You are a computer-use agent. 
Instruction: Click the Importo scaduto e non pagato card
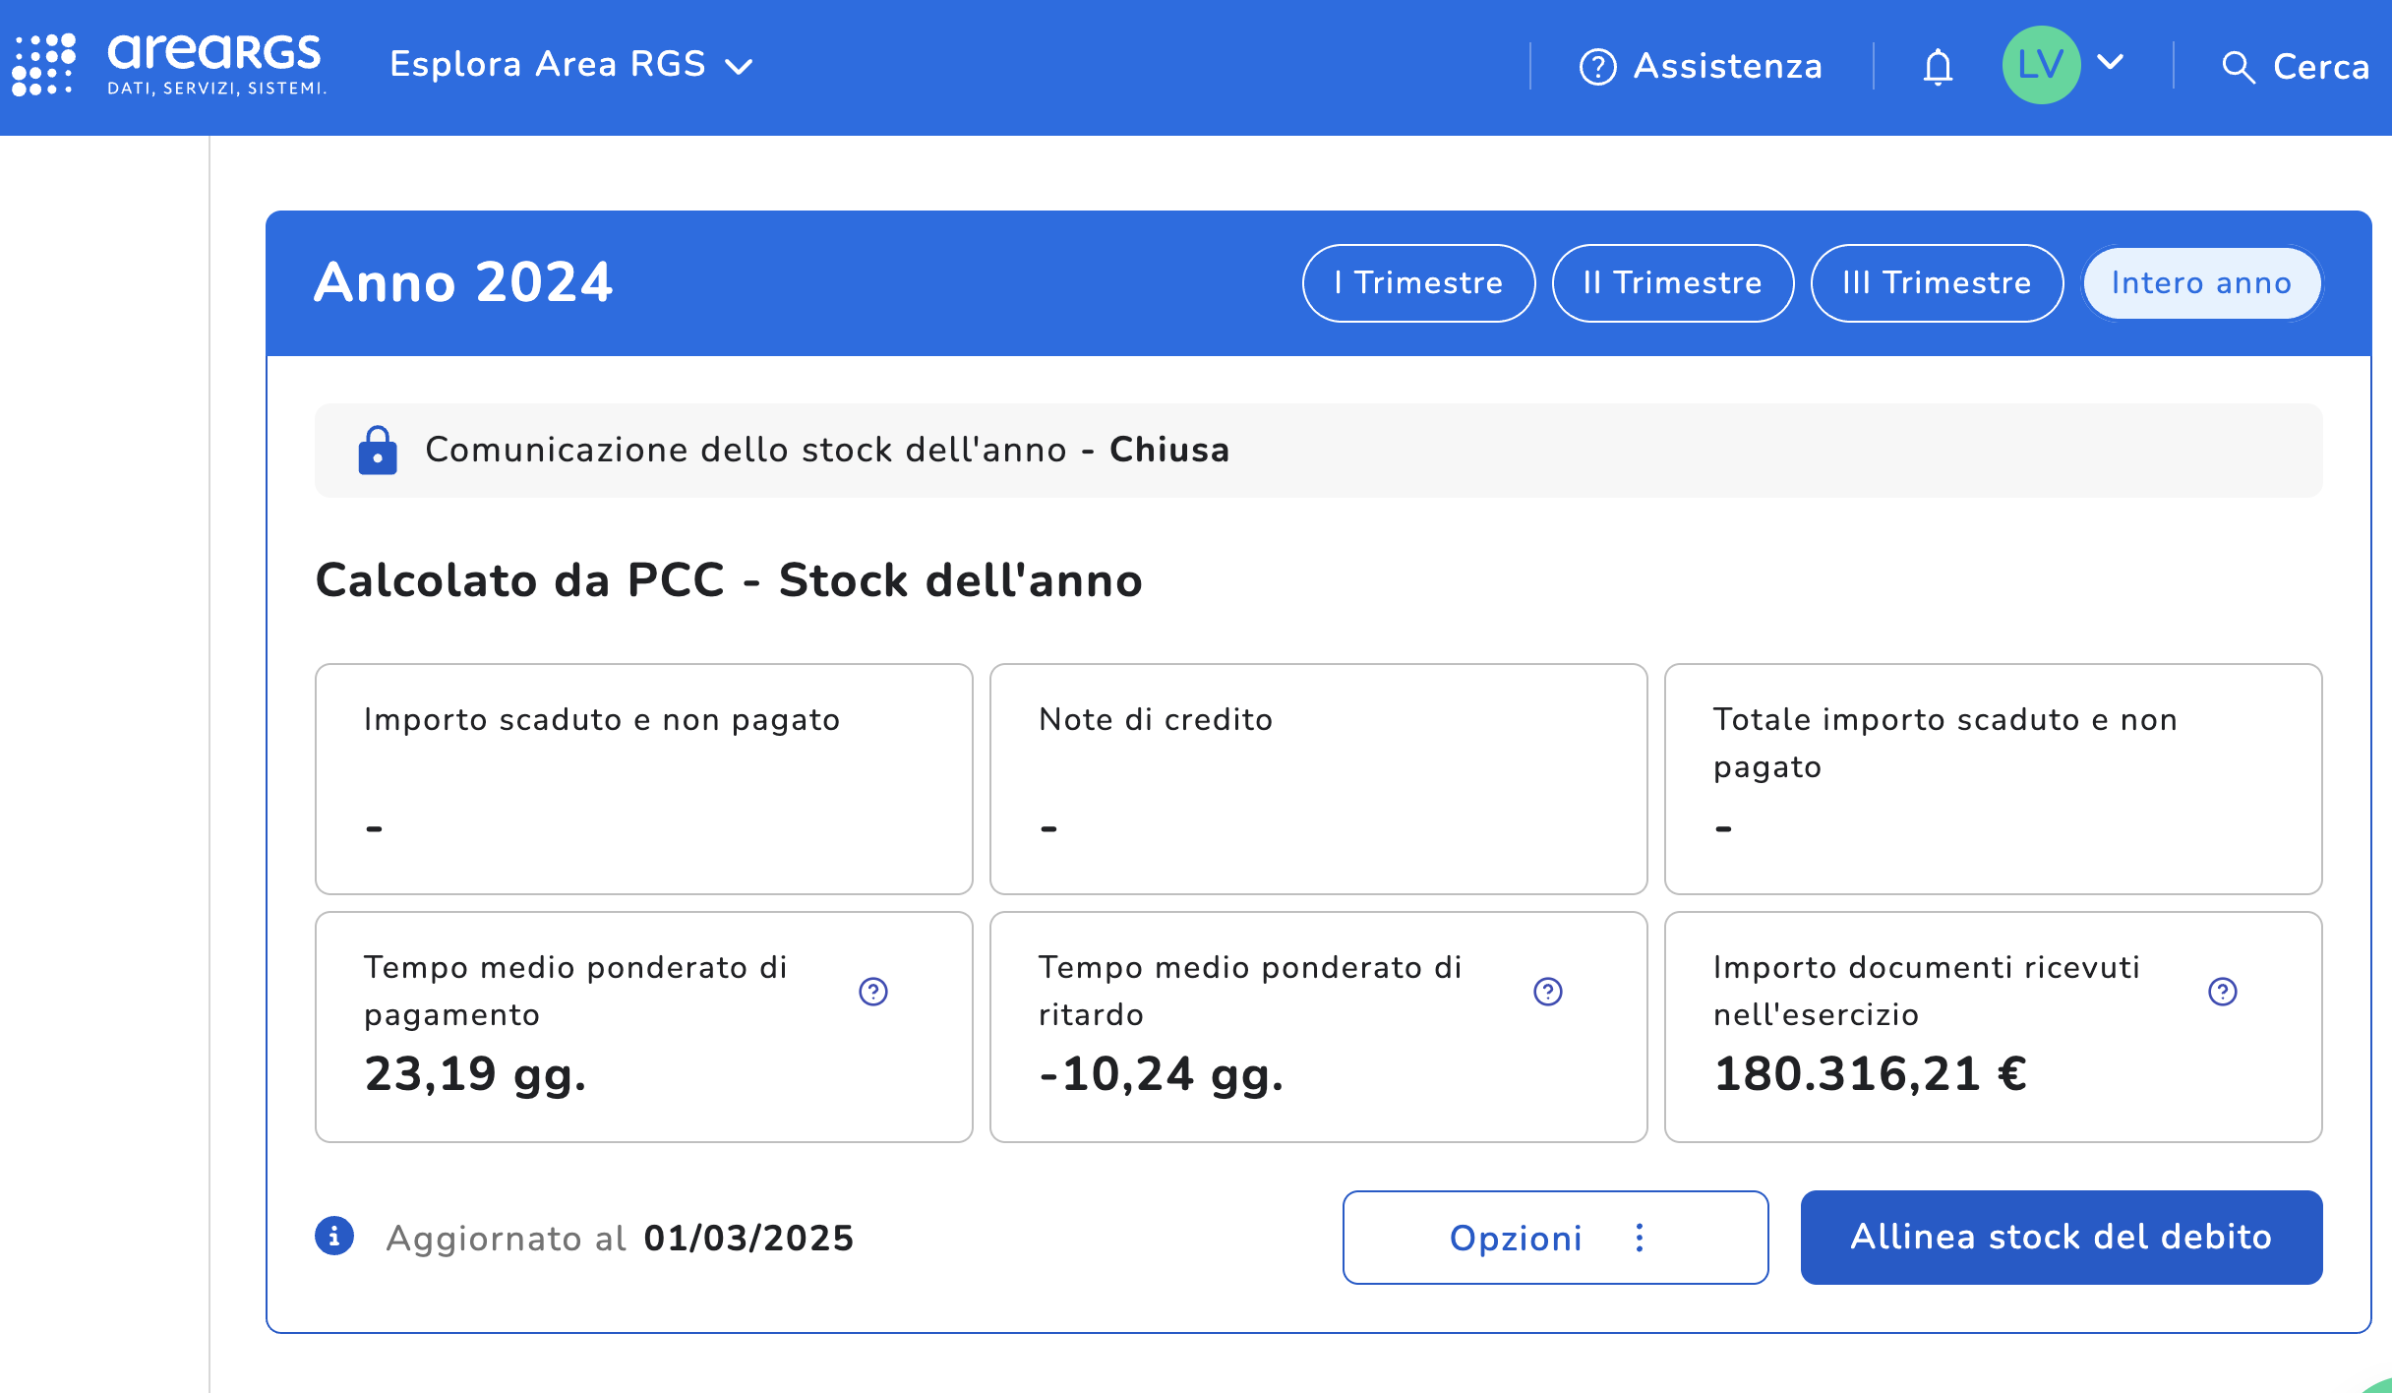644,778
